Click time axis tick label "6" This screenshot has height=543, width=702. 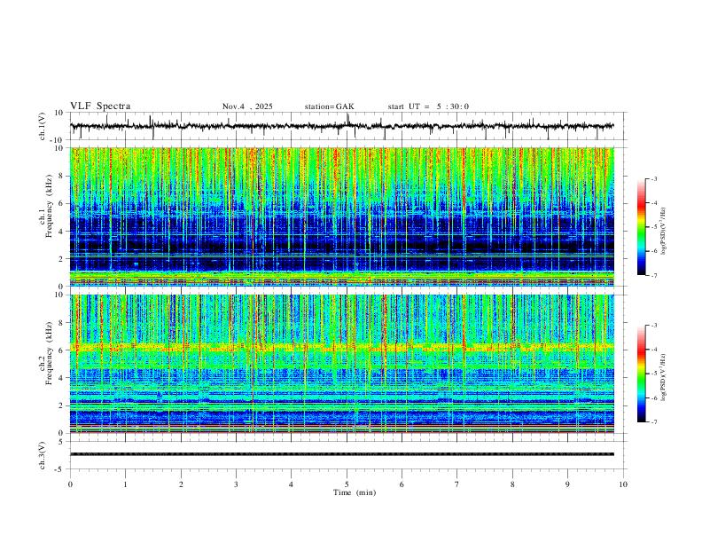pyautogui.click(x=402, y=484)
